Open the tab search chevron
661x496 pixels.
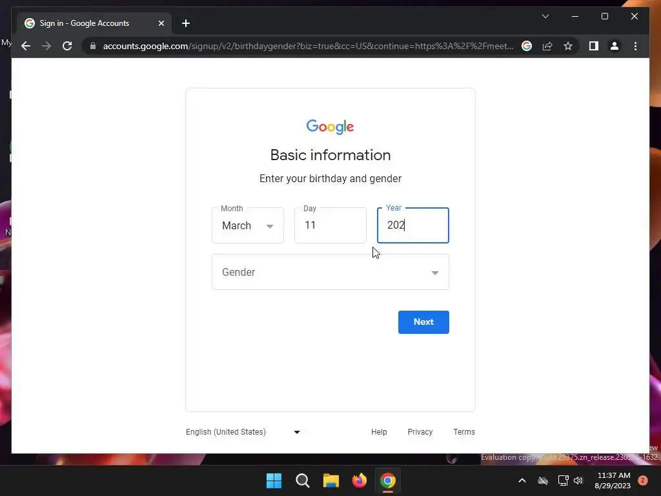[545, 16]
